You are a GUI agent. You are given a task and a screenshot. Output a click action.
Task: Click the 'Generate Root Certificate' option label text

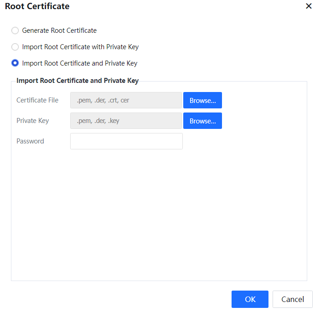click(x=59, y=31)
